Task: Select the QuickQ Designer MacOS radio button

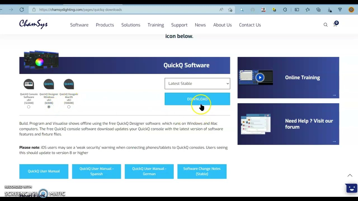Action: pos(69,107)
